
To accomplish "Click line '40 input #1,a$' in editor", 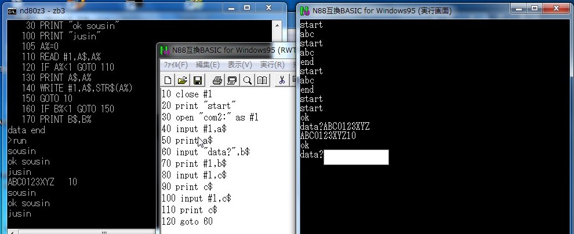I will pos(194,129).
